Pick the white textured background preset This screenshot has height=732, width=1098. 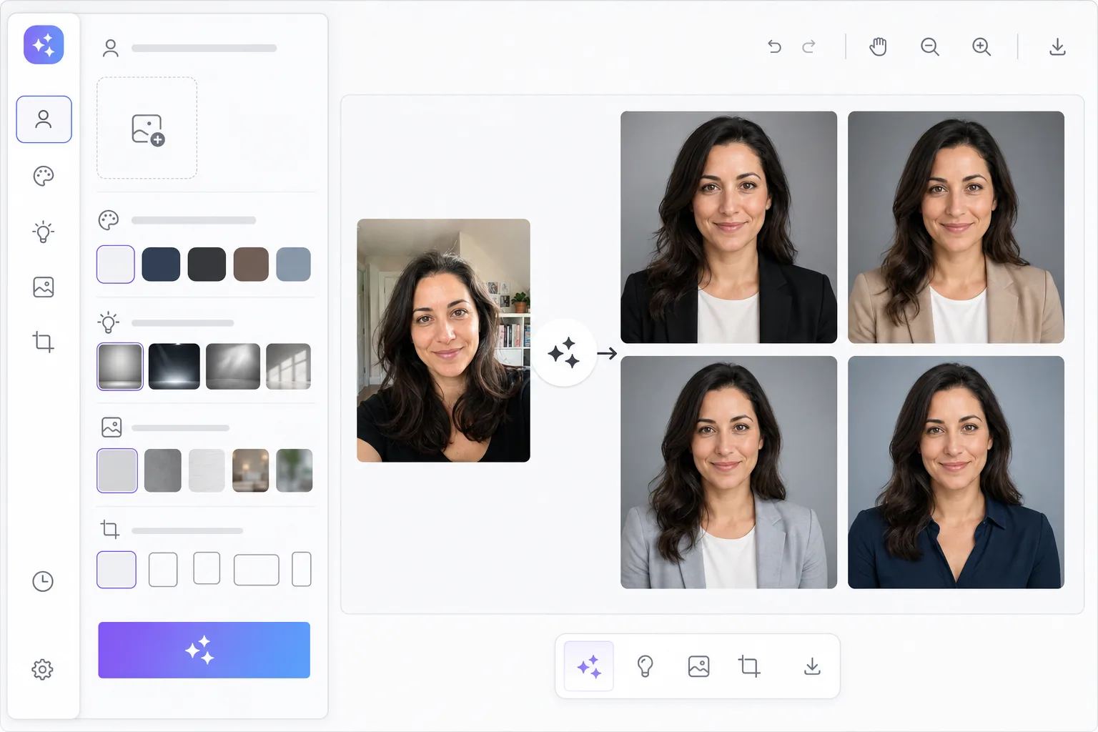pyautogui.click(x=207, y=470)
